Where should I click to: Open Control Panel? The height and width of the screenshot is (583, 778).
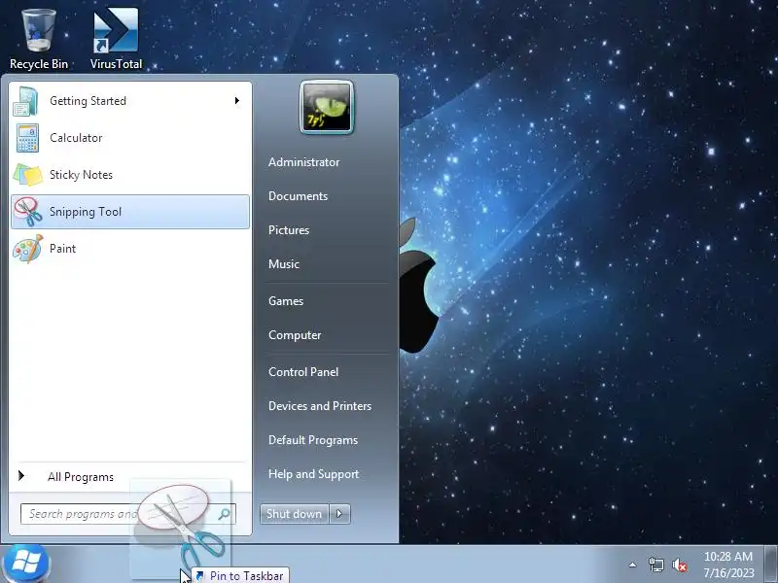click(x=303, y=372)
